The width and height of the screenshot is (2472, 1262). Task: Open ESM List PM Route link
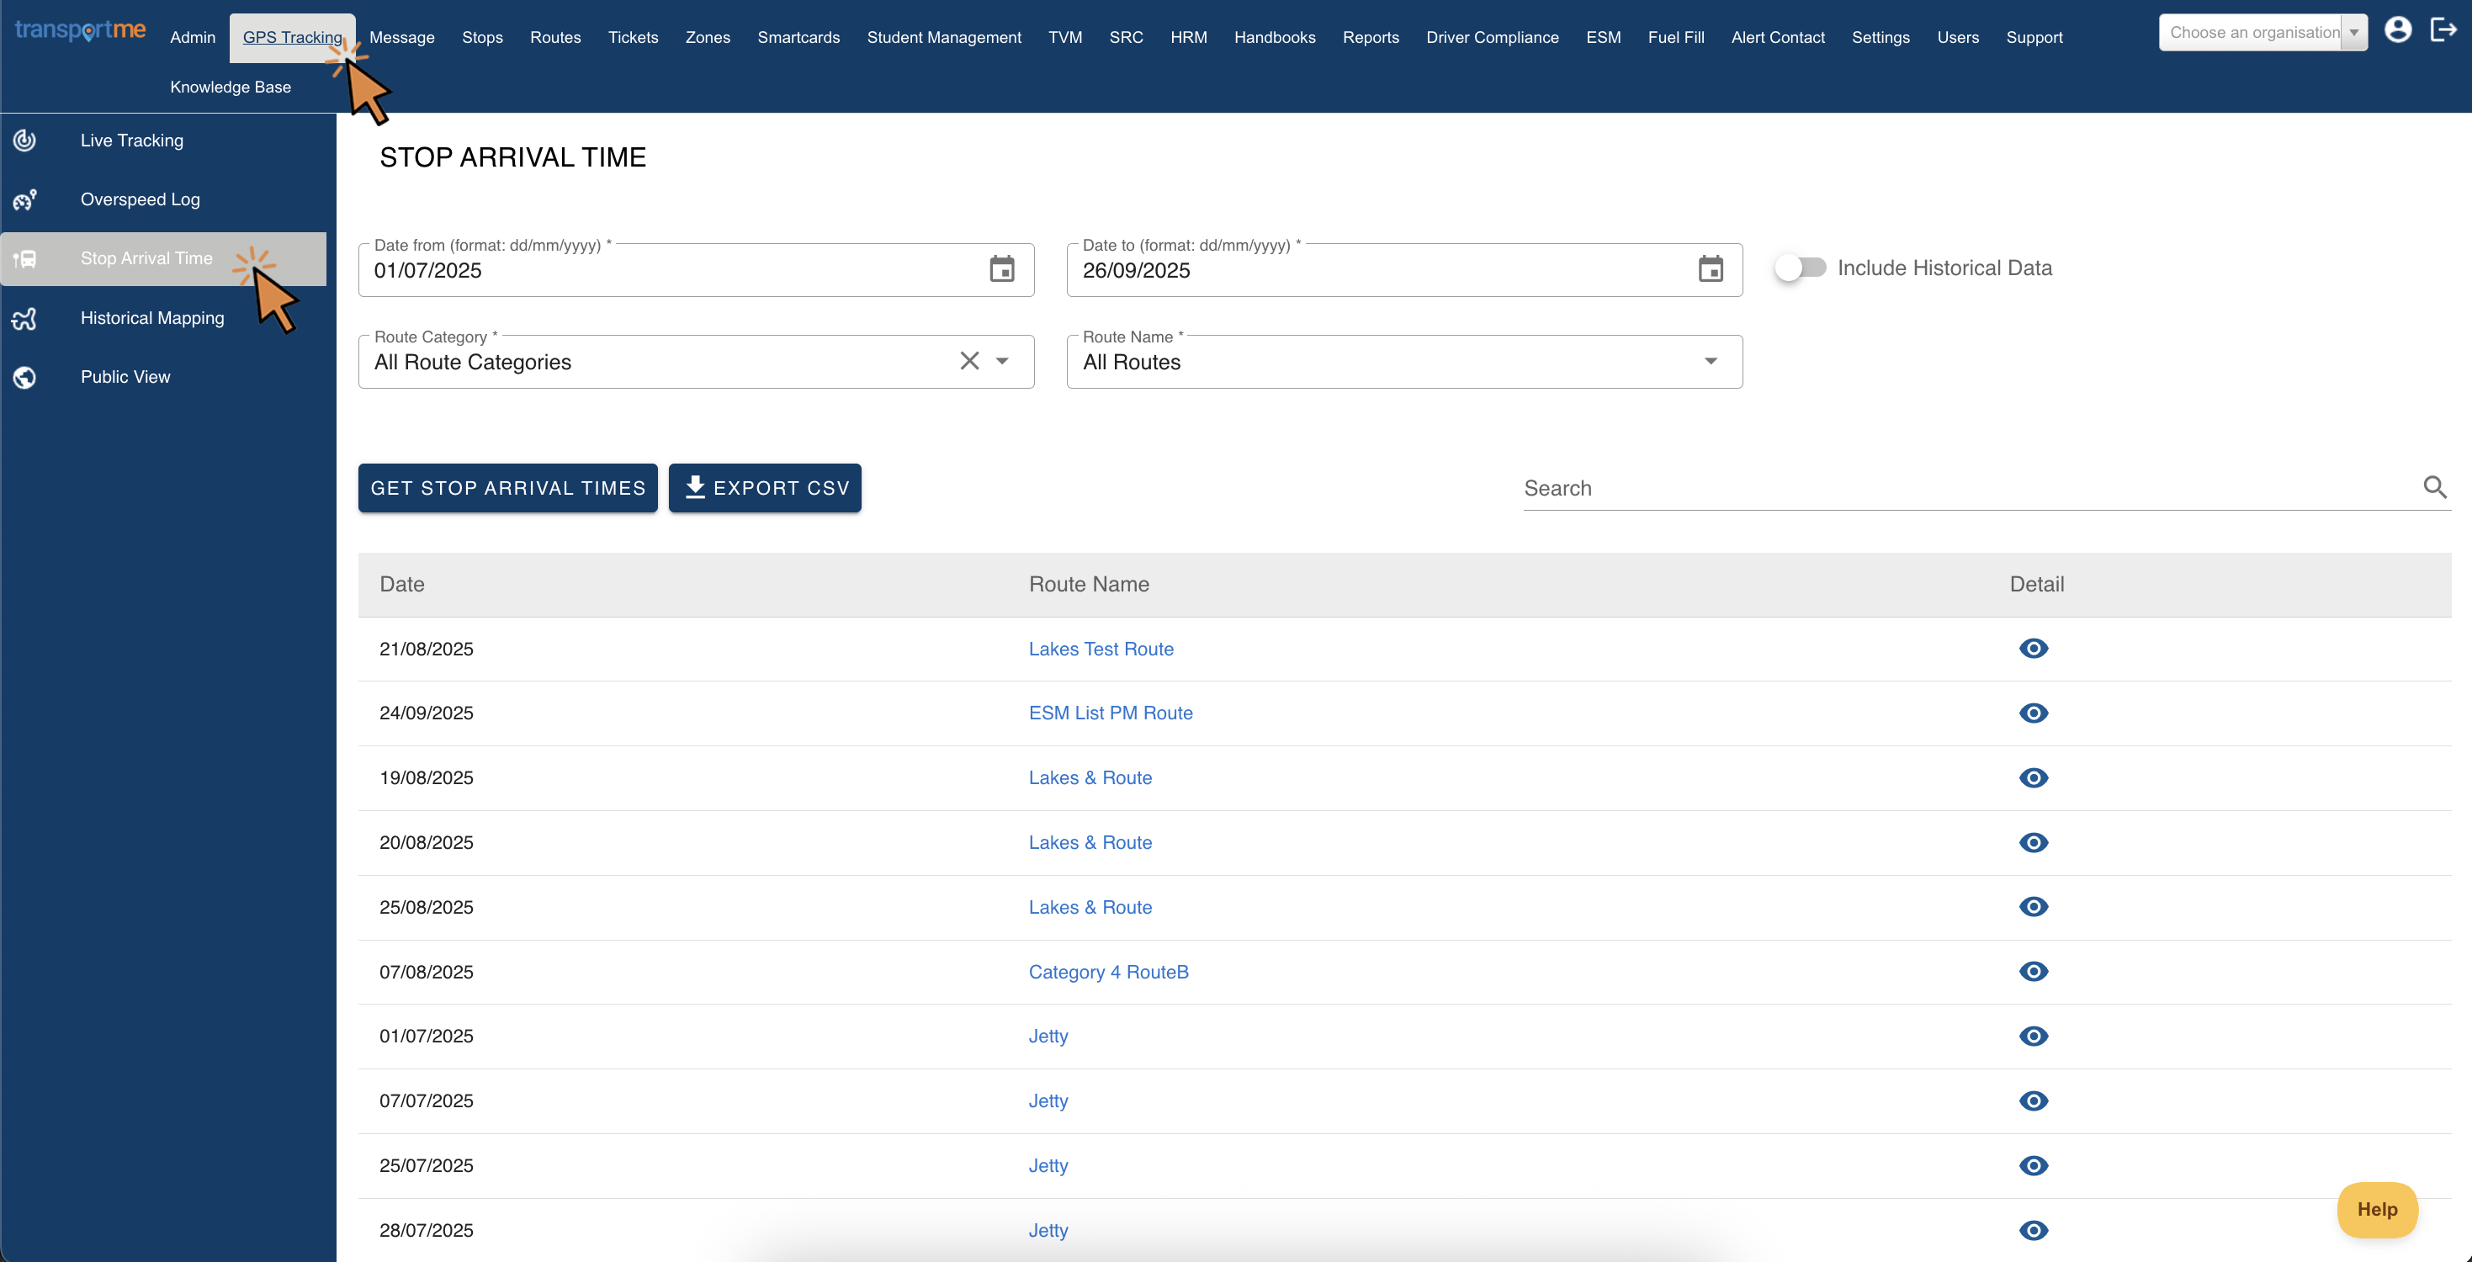coord(1111,713)
